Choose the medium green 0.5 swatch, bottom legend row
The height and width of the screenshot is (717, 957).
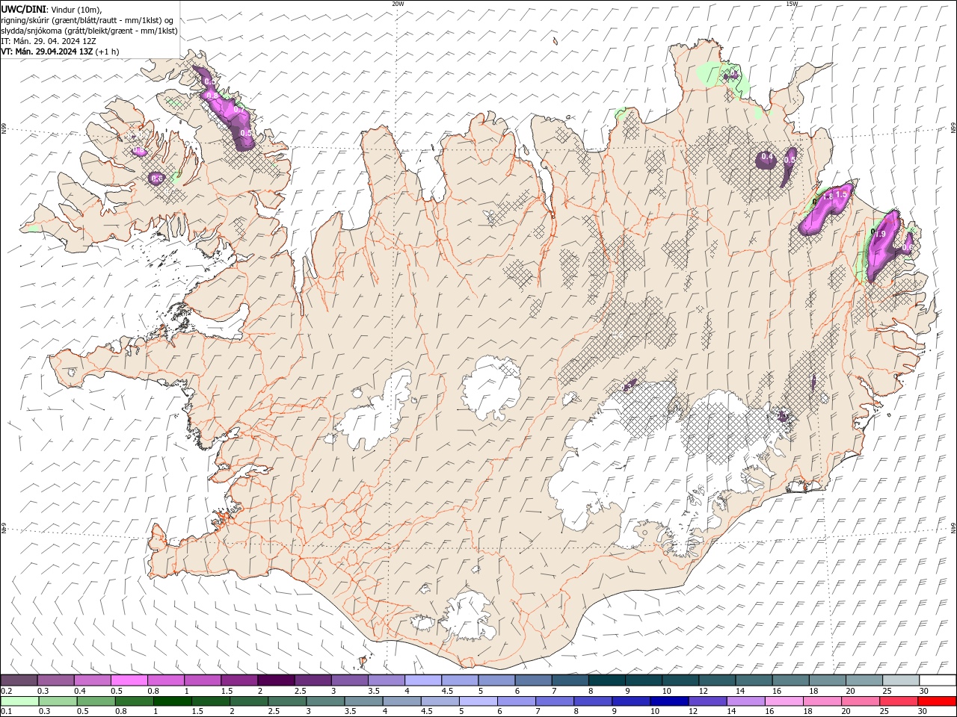pyautogui.click(x=96, y=701)
